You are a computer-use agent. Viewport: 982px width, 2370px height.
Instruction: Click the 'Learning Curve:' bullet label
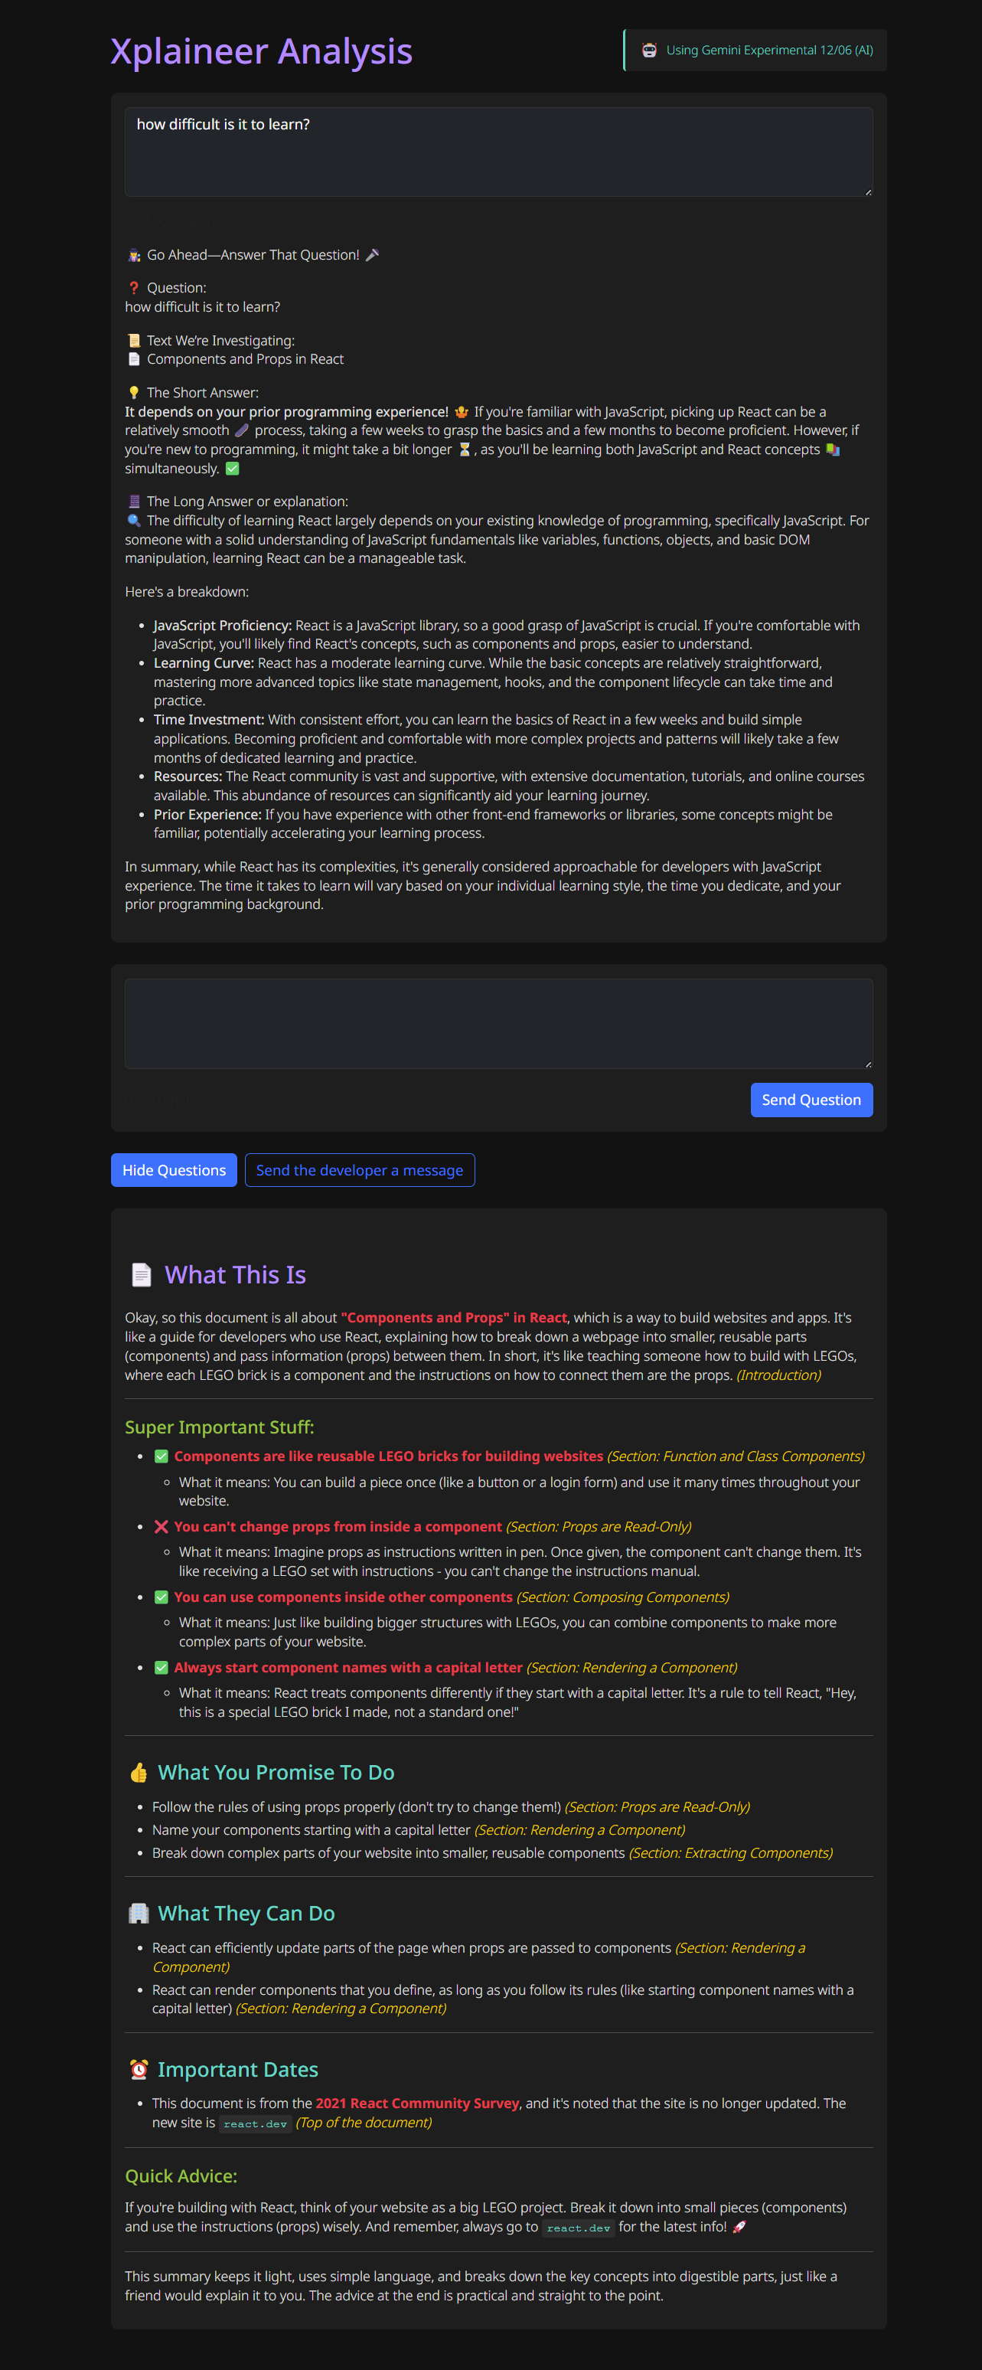click(203, 663)
